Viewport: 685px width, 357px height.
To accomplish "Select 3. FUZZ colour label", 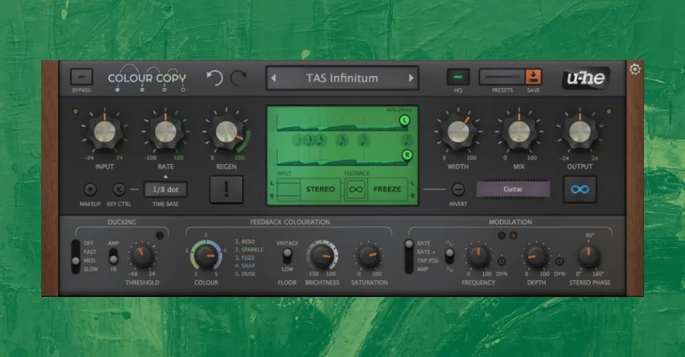I will click(244, 257).
